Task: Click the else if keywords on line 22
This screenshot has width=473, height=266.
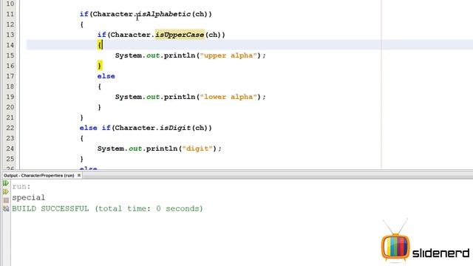Action: tap(95, 128)
